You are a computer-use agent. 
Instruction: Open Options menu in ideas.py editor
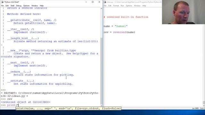[129, 6]
